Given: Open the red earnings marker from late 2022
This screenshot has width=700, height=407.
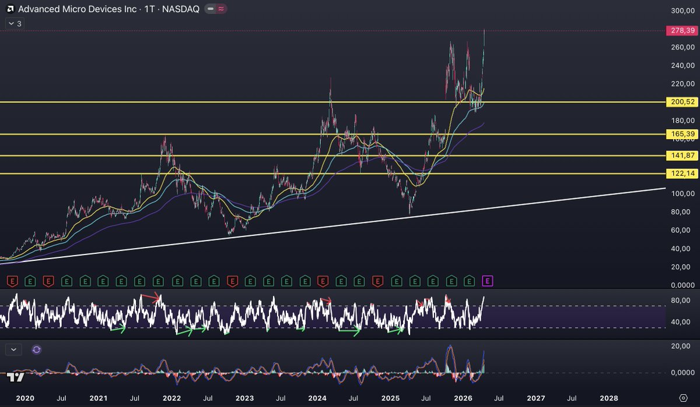Looking at the screenshot, I should pyautogui.click(x=232, y=281).
